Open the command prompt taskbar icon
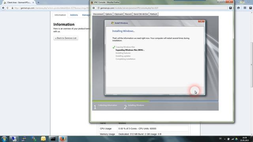253x142 pixels. point(53,139)
